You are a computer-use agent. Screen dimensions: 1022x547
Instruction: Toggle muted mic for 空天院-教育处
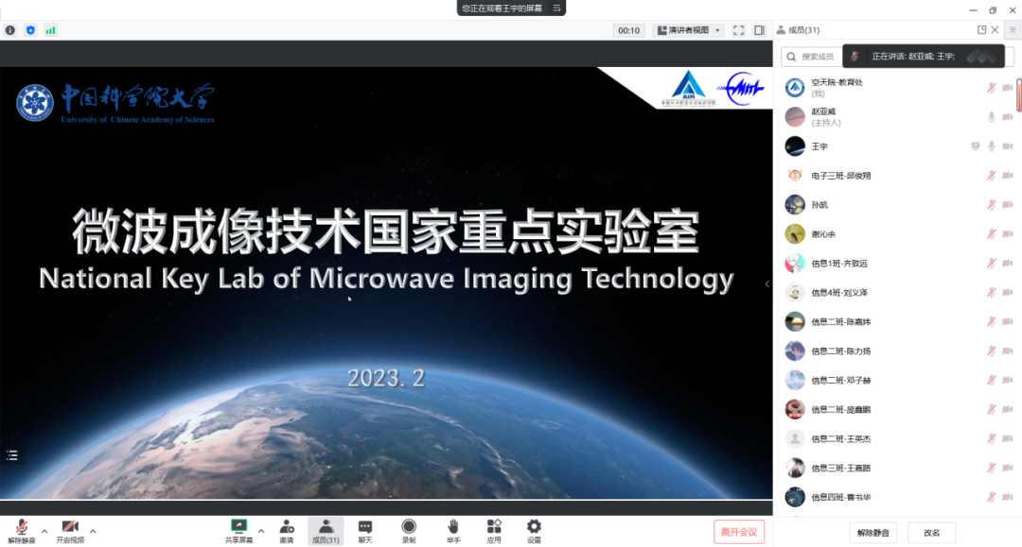tap(992, 88)
